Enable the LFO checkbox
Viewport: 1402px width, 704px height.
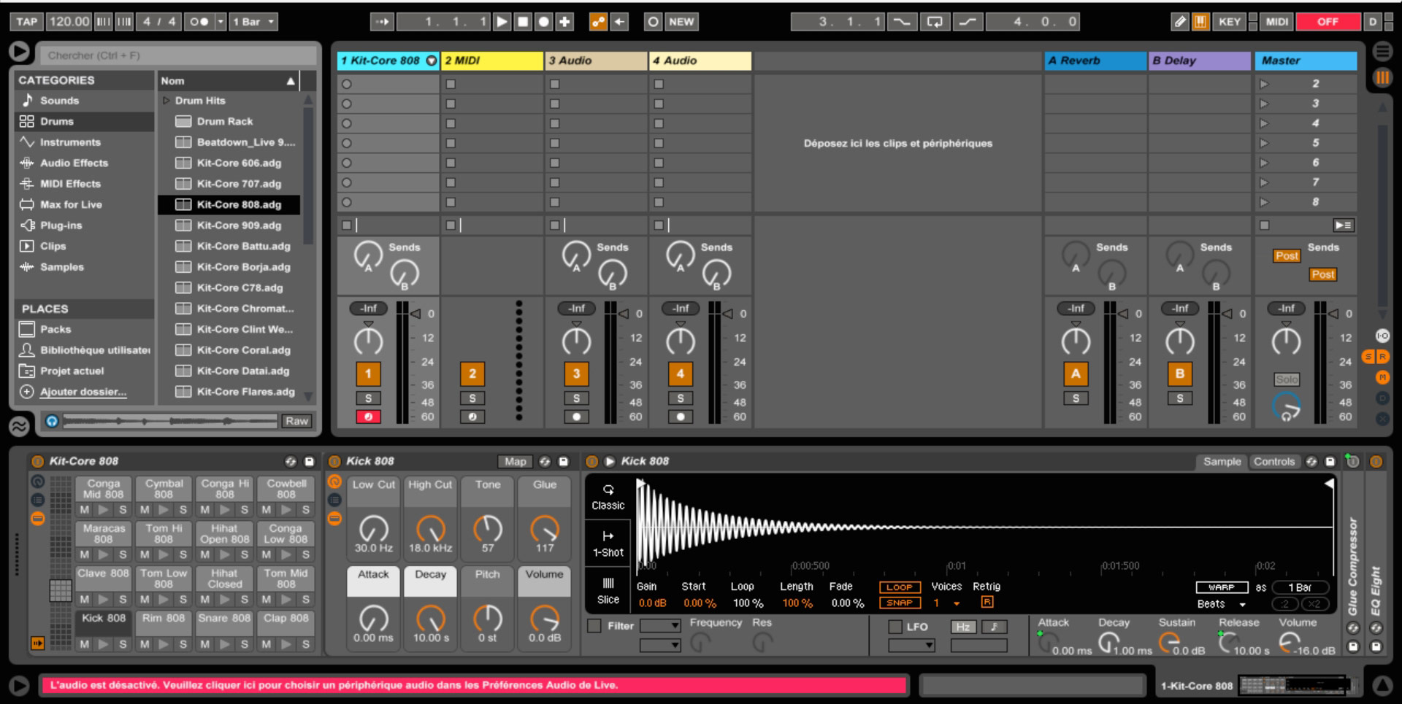(x=895, y=627)
